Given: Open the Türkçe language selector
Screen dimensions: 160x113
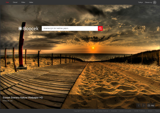Looking at the screenshot, I should tap(140, 2).
